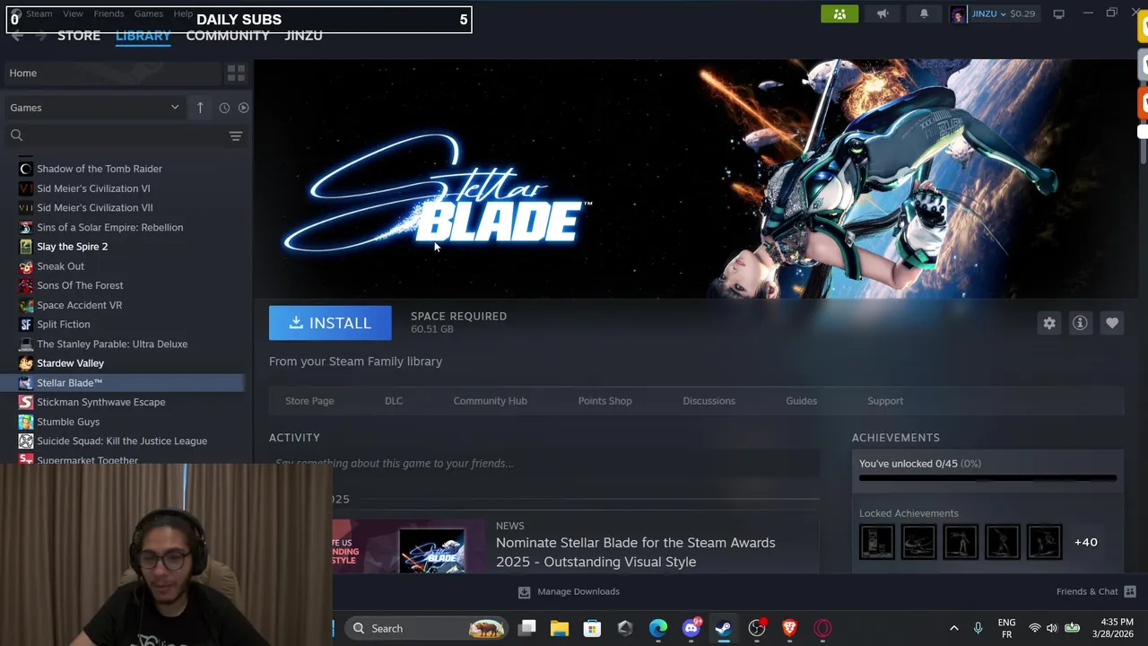Go to the JINZU profile tab
Image resolution: width=1148 pixels, height=646 pixels.
(303, 35)
